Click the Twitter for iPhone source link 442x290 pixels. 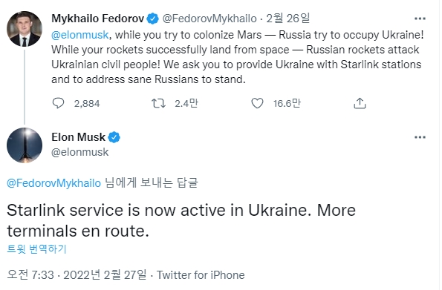[201, 275]
